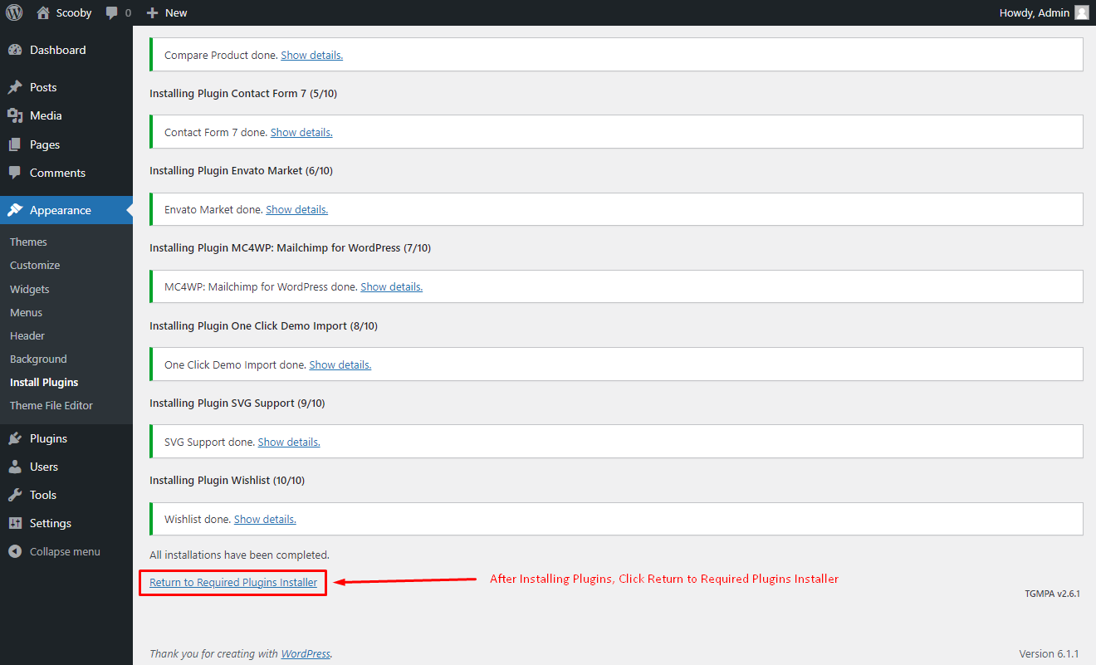Click 'Installing Plugin Contact Form 7 (5/10)' heading
Screen dimensions: 1096x665
point(243,93)
